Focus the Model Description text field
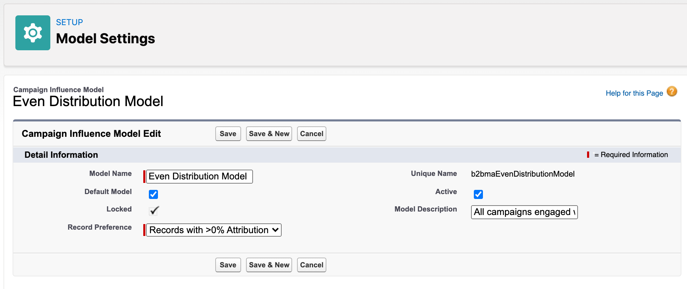 [x=524, y=212]
